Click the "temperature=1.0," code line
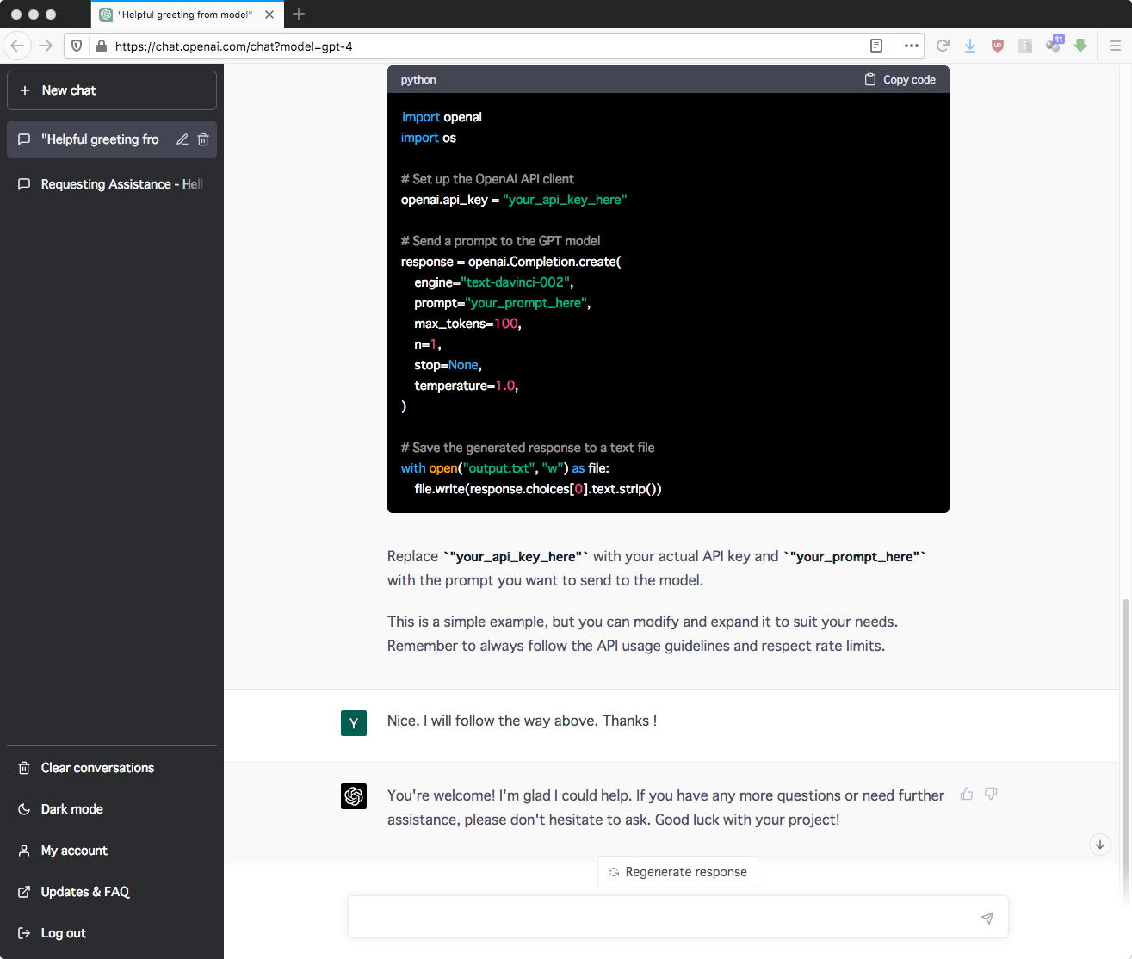 click(x=466, y=386)
